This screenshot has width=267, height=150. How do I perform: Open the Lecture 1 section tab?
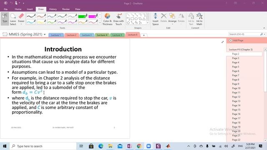[x=56, y=35]
